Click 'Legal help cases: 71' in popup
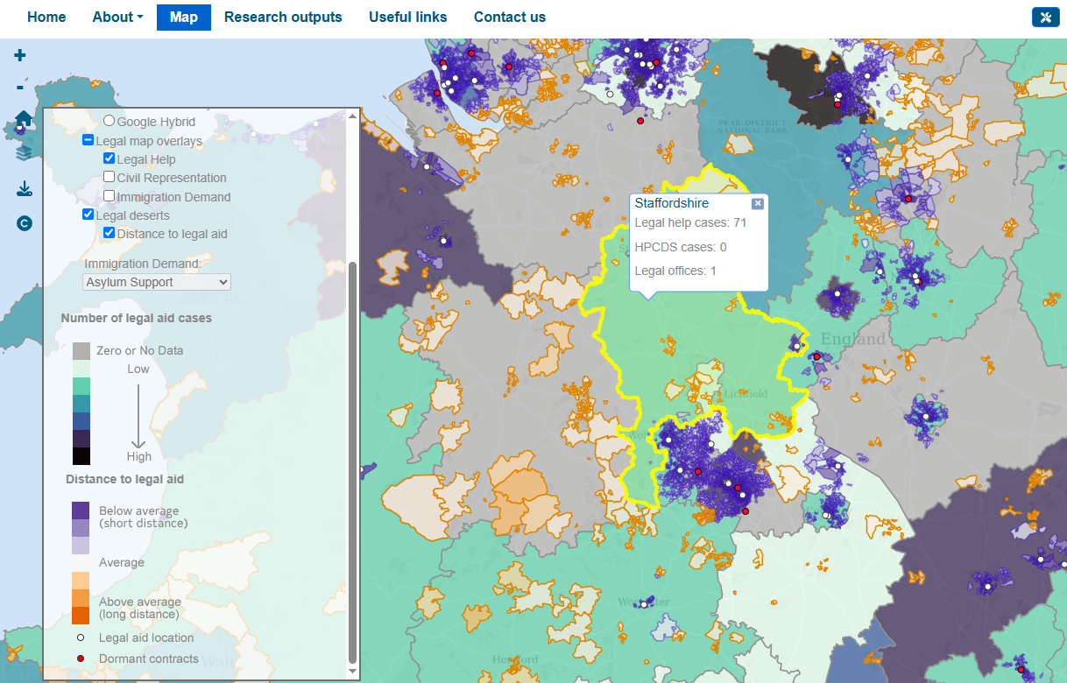Screen dimensions: 1067x683 click(690, 223)
